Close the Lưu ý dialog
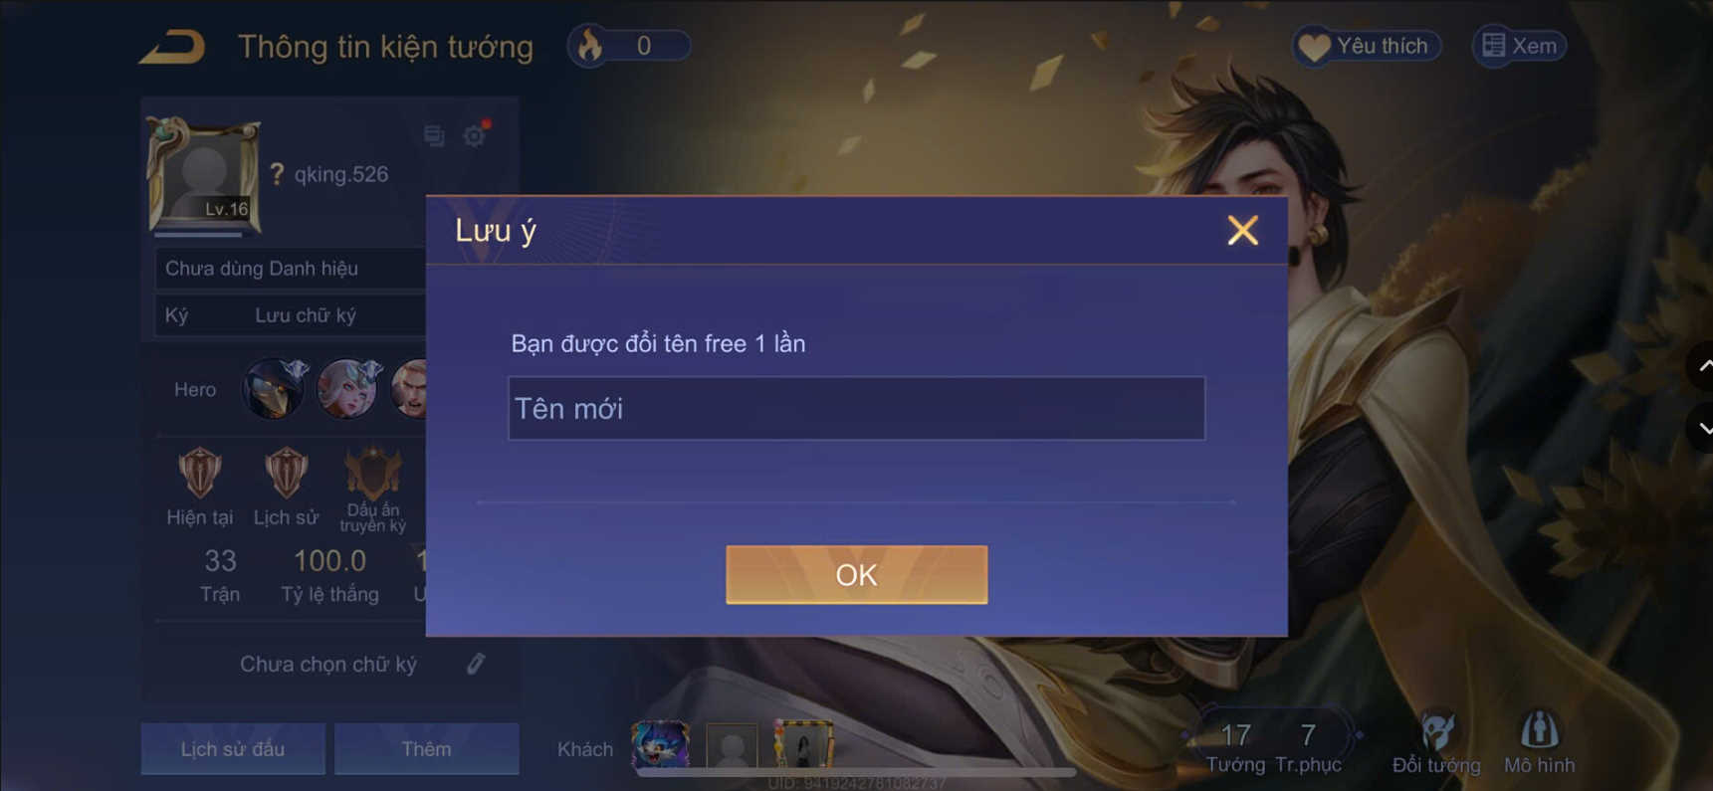The width and height of the screenshot is (1713, 791). tap(1242, 231)
